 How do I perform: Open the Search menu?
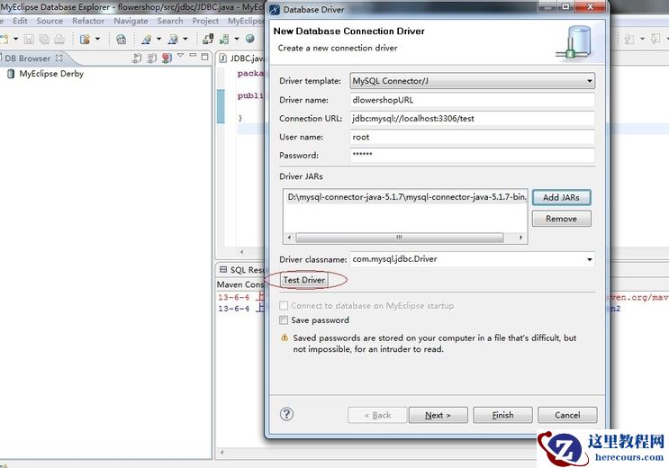[x=170, y=21]
